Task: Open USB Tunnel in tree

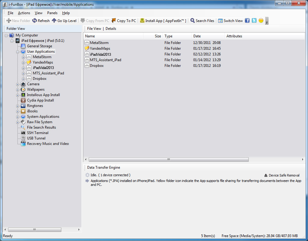Action: tap(36, 138)
